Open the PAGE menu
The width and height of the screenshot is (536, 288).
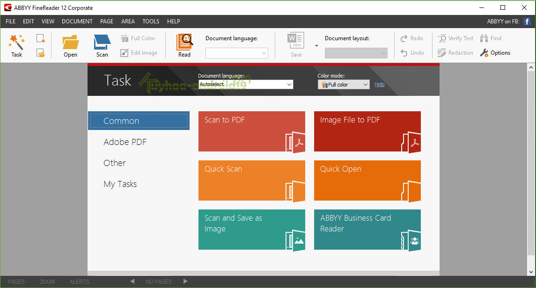pos(107,21)
